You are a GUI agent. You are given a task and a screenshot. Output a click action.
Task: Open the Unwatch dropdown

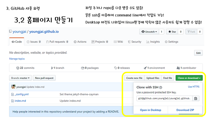coord(149,32)
